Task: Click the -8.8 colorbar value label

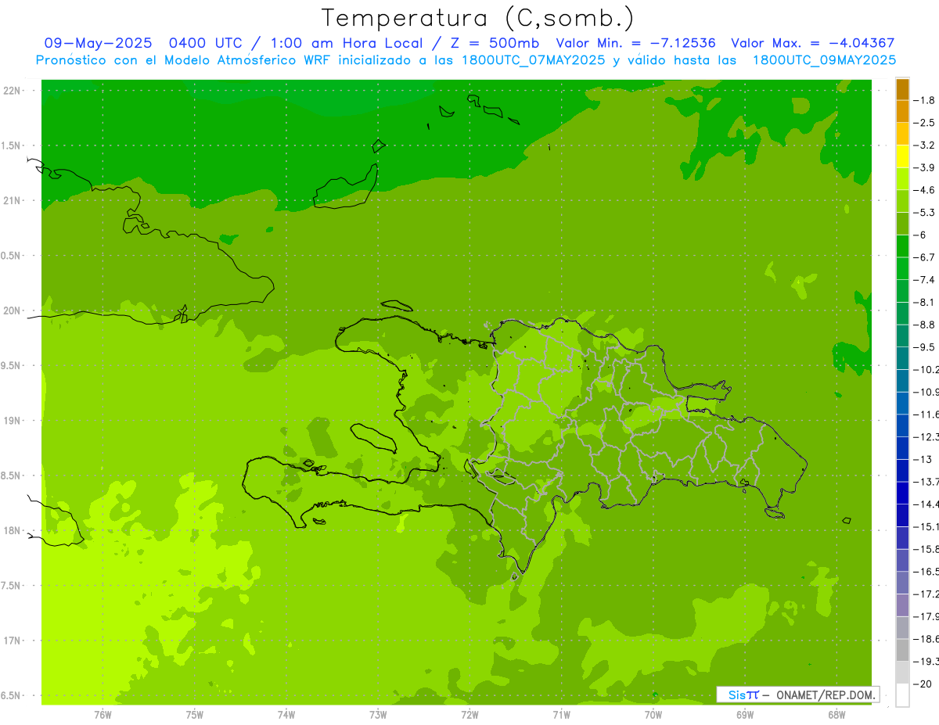Action: point(925,325)
